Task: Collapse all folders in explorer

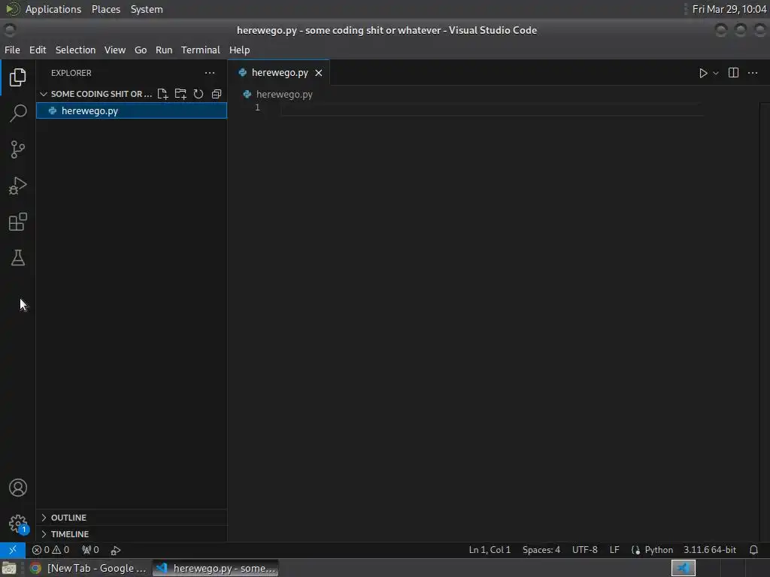Action: (217, 94)
